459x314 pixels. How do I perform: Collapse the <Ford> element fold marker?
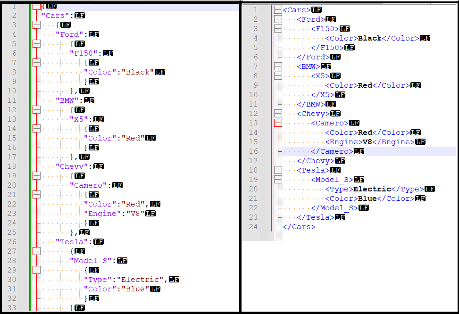(x=278, y=19)
